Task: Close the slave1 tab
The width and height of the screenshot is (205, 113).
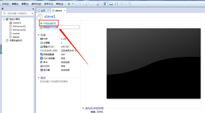Action: (x=64, y=11)
